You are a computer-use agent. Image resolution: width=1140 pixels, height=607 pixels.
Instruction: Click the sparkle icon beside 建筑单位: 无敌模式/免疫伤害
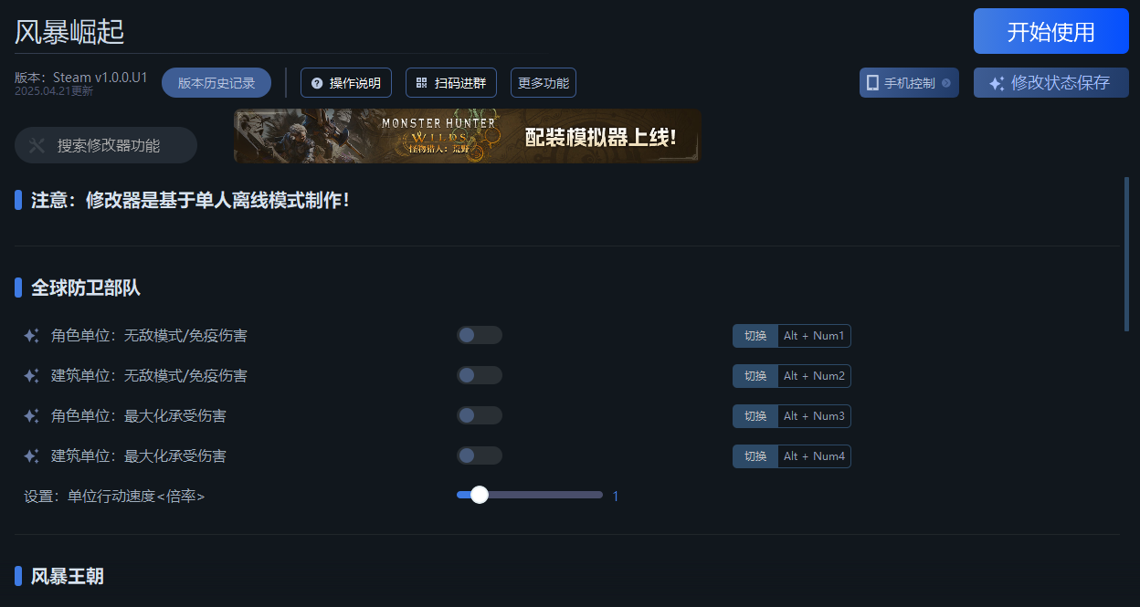31,376
